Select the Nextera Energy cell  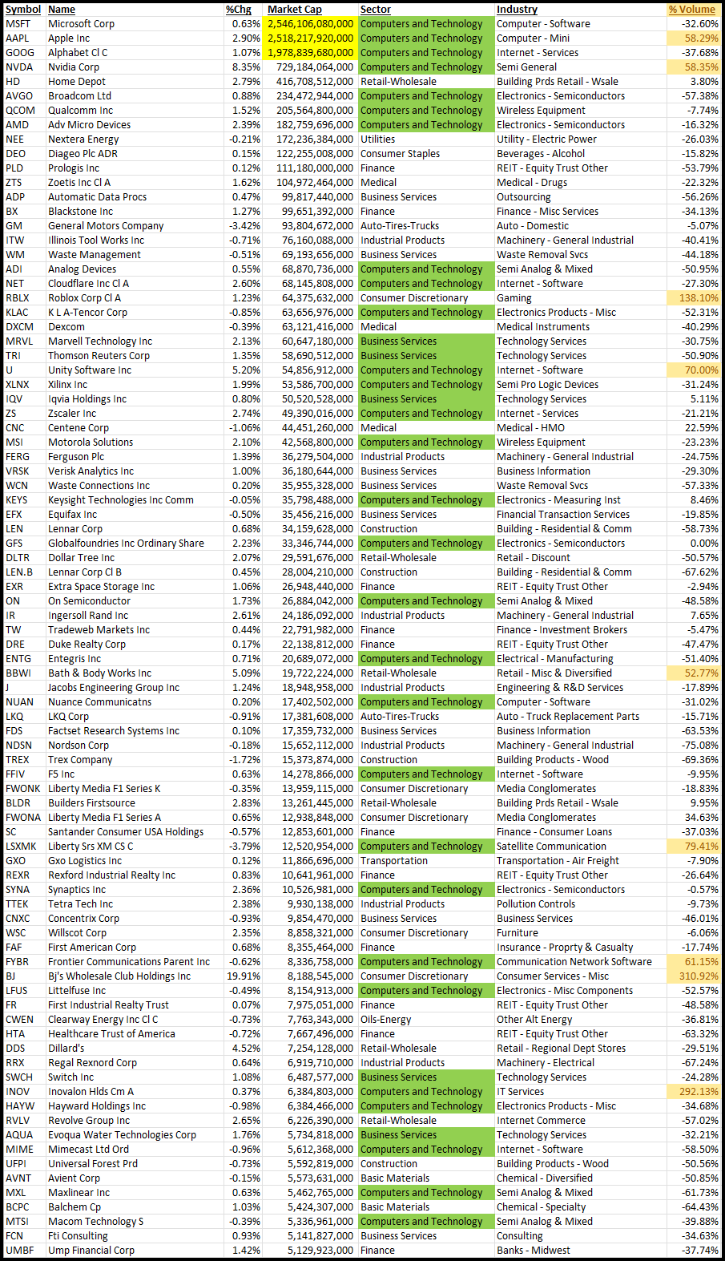[x=83, y=139]
